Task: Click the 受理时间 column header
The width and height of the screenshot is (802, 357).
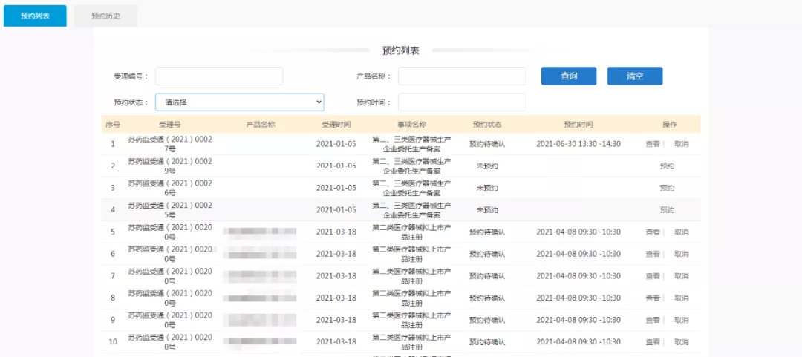Action: click(336, 125)
